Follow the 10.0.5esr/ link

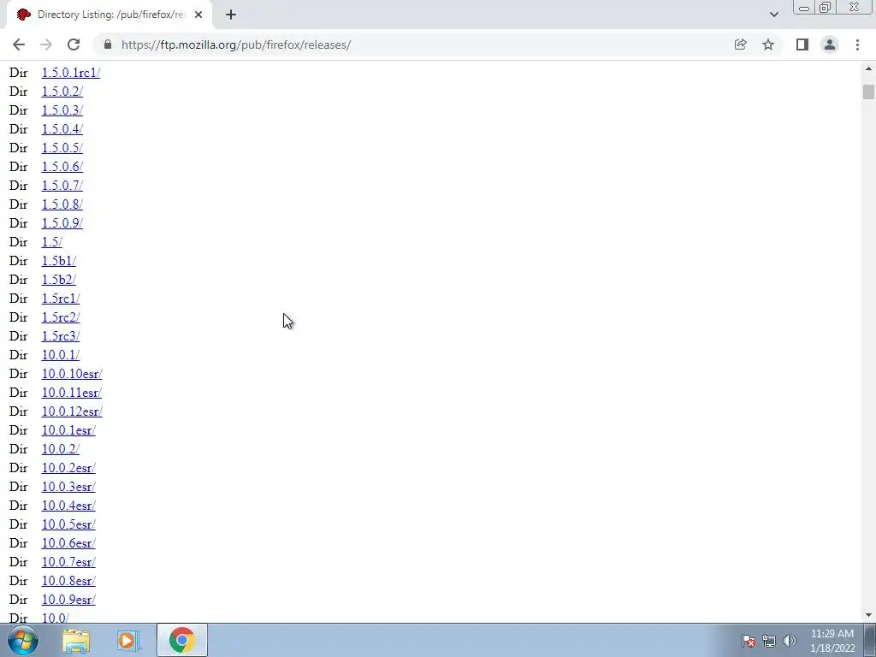tap(68, 524)
